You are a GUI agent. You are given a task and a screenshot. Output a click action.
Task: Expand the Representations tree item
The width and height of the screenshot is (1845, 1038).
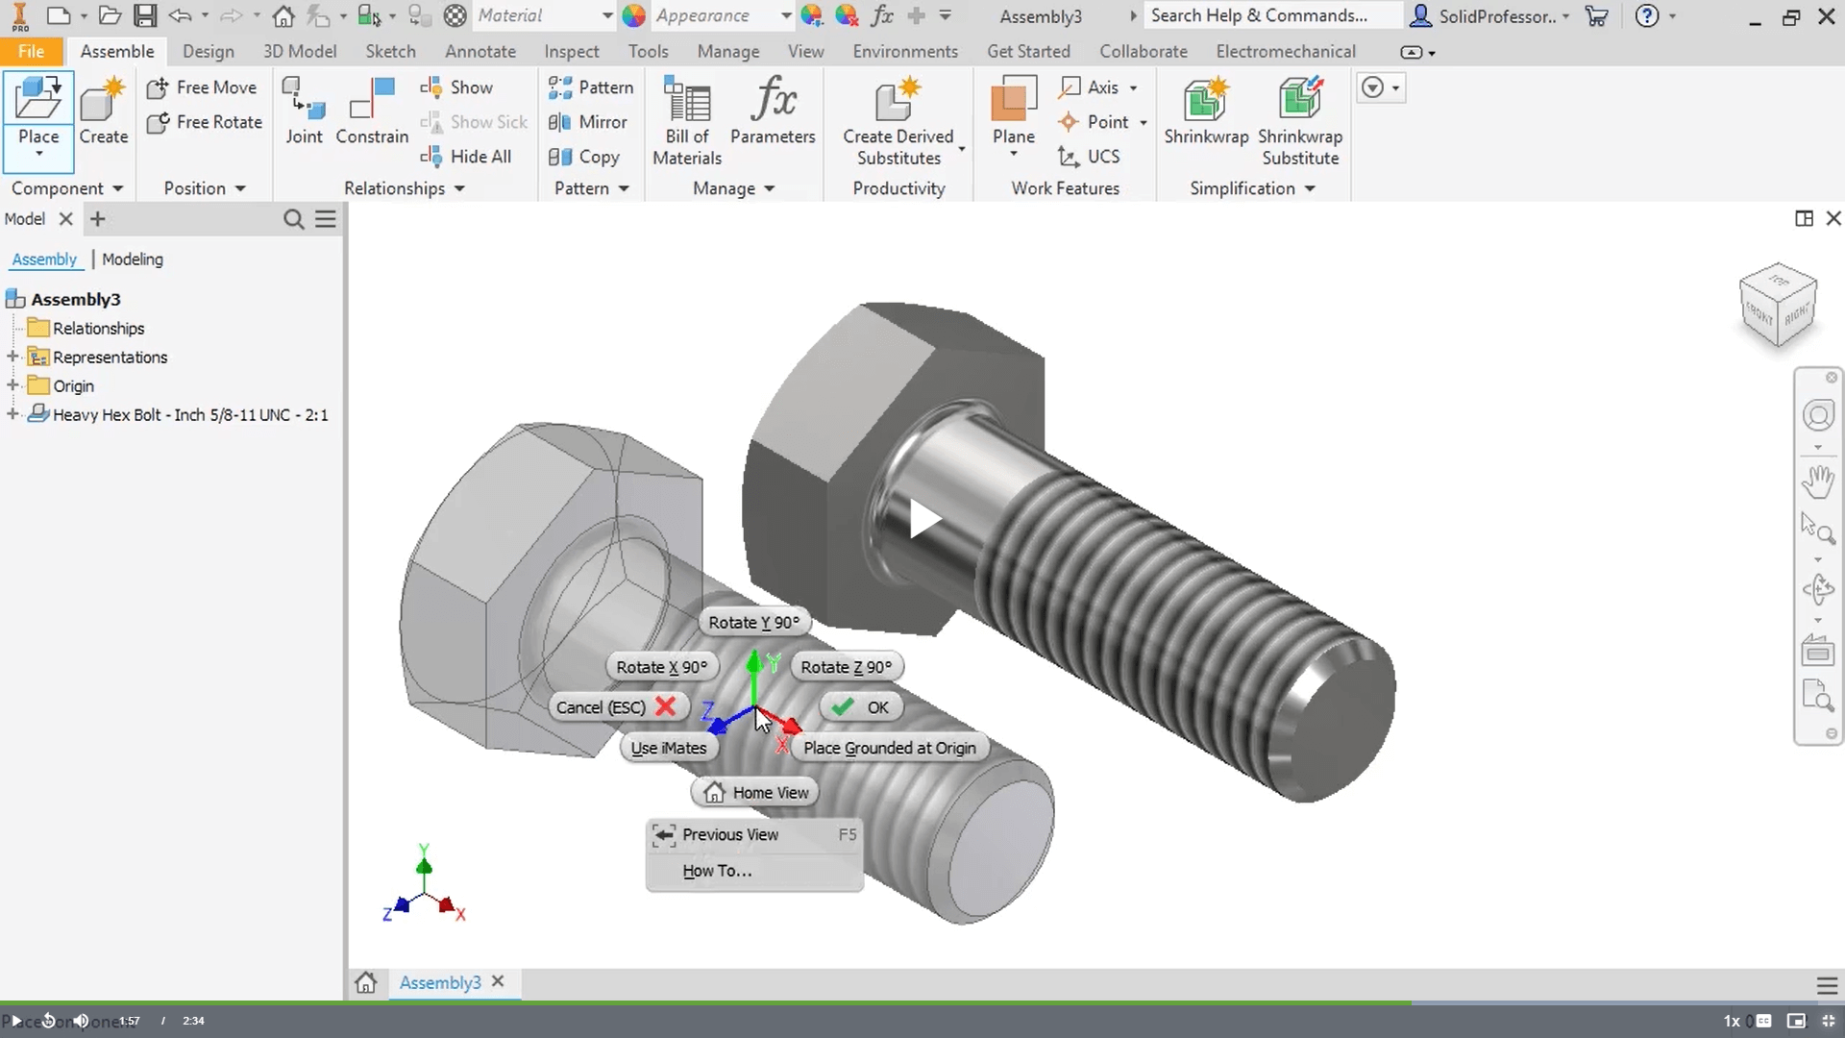click(x=12, y=357)
